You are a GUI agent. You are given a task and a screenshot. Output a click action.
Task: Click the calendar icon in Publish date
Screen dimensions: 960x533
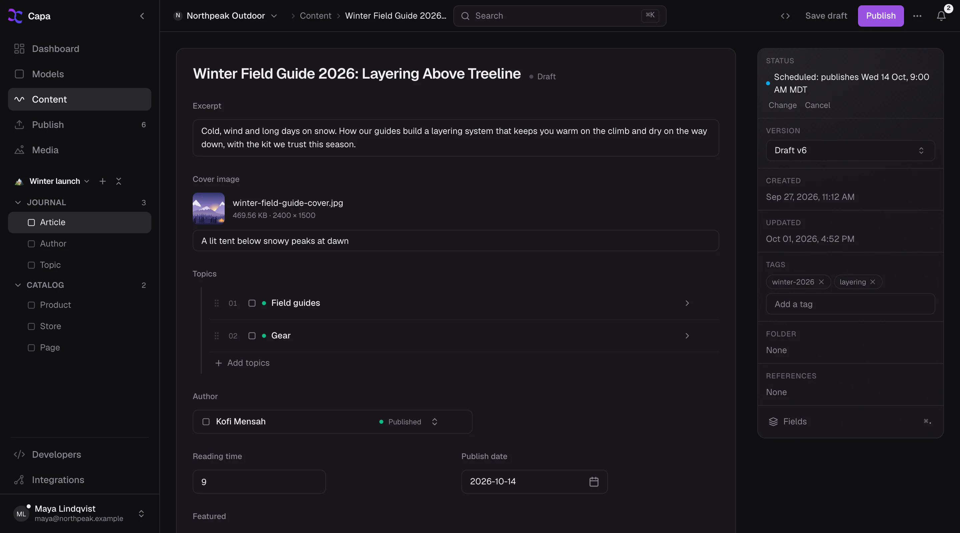594,482
